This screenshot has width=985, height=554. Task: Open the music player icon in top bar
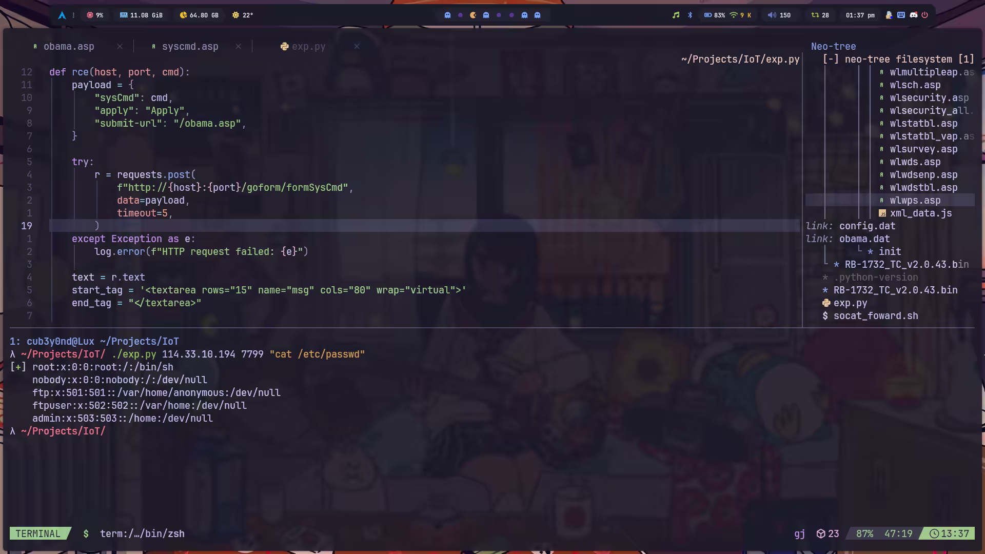click(676, 15)
